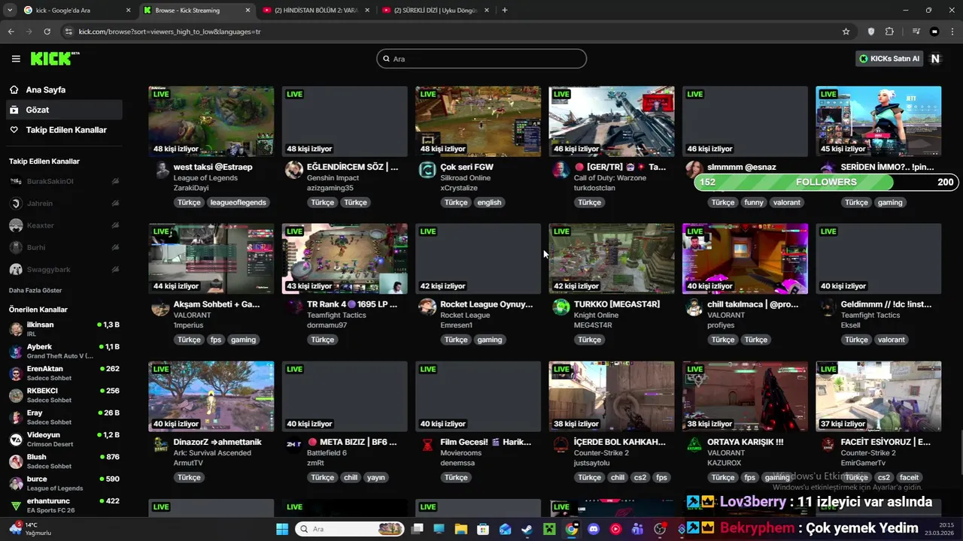Open west taksi League of Legends thumbnail
This screenshot has height=541, width=963.
[211, 121]
